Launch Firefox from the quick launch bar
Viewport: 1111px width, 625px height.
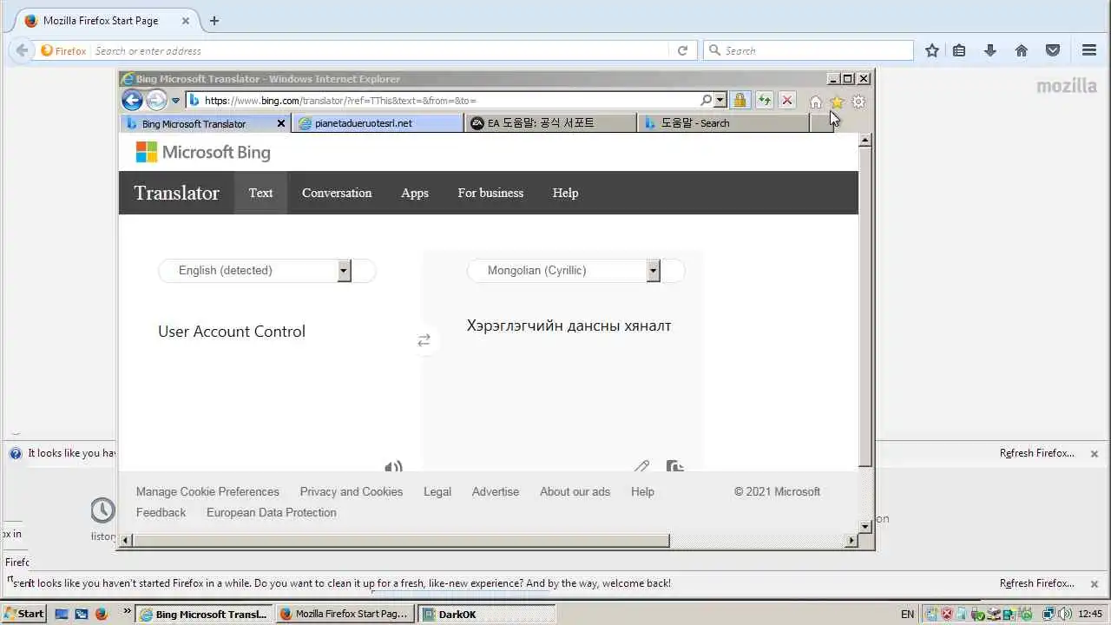coord(101,614)
